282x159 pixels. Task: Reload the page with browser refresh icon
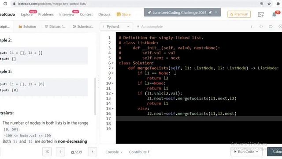point(5,4)
